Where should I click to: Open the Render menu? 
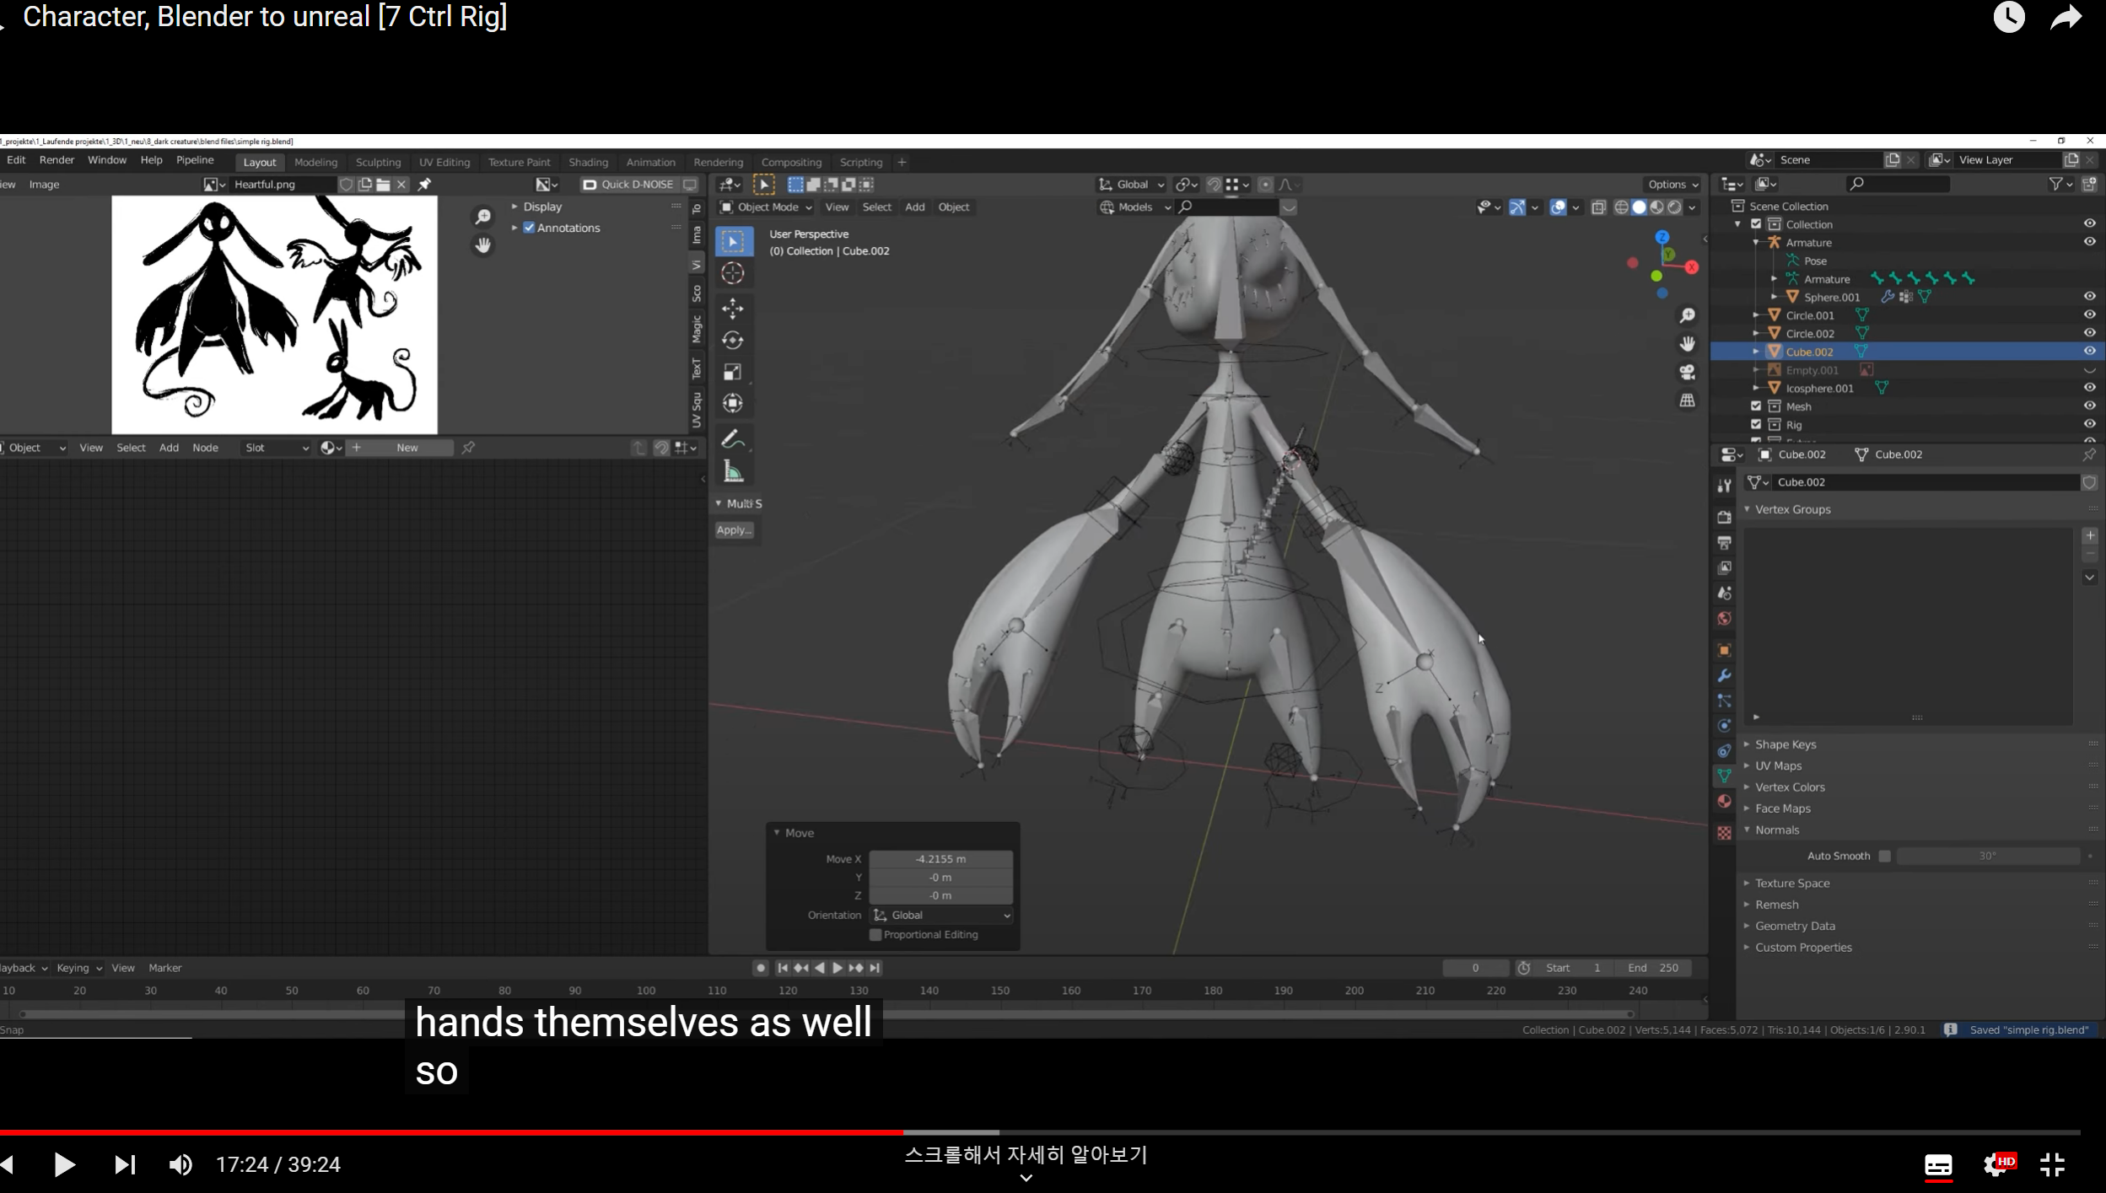click(57, 160)
